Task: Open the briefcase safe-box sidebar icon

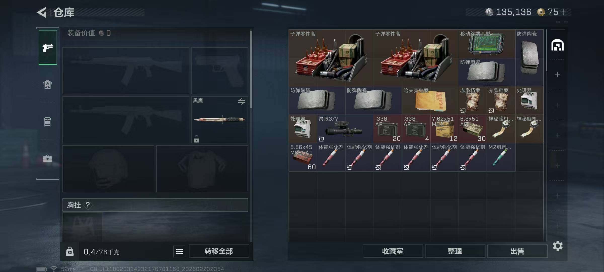Action: tap(48, 159)
